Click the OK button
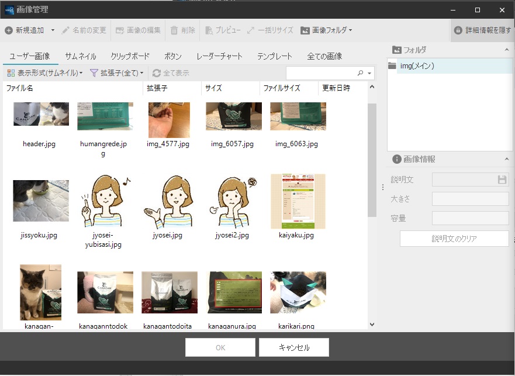This screenshot has width=515, height=376. click(x=220, y=347)
